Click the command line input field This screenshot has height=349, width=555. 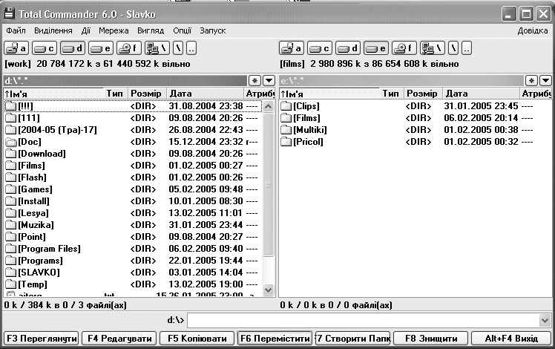coord(364,321)
